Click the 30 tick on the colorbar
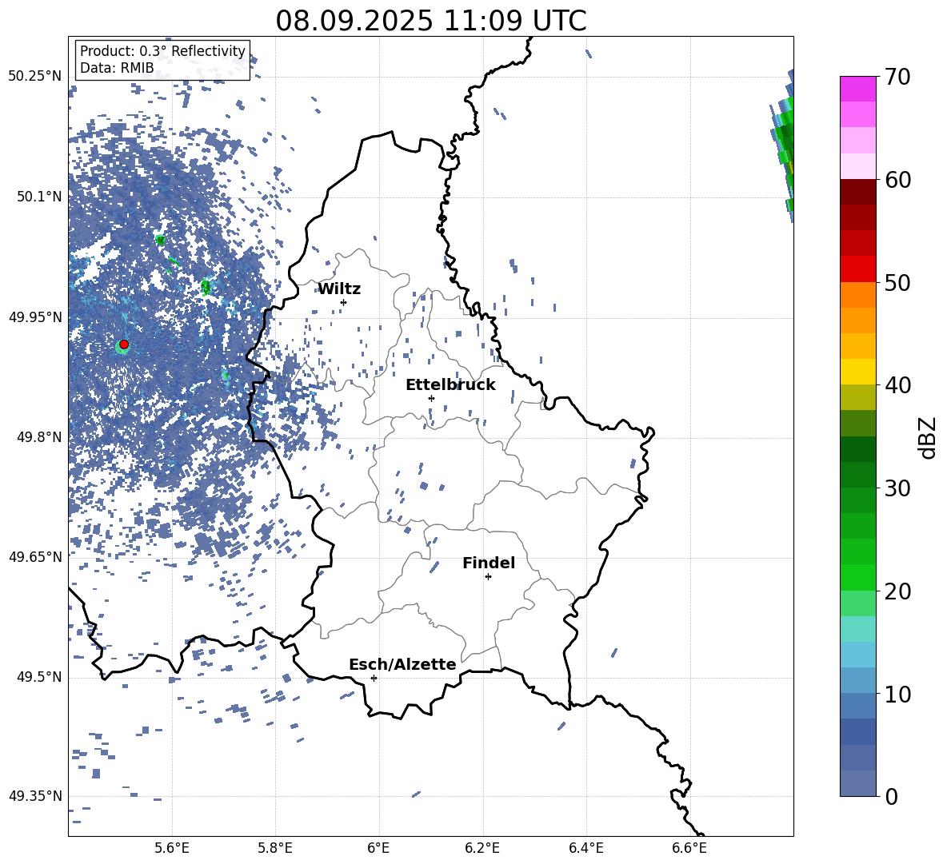Screen dimensions: 947x864 point(897,488)
